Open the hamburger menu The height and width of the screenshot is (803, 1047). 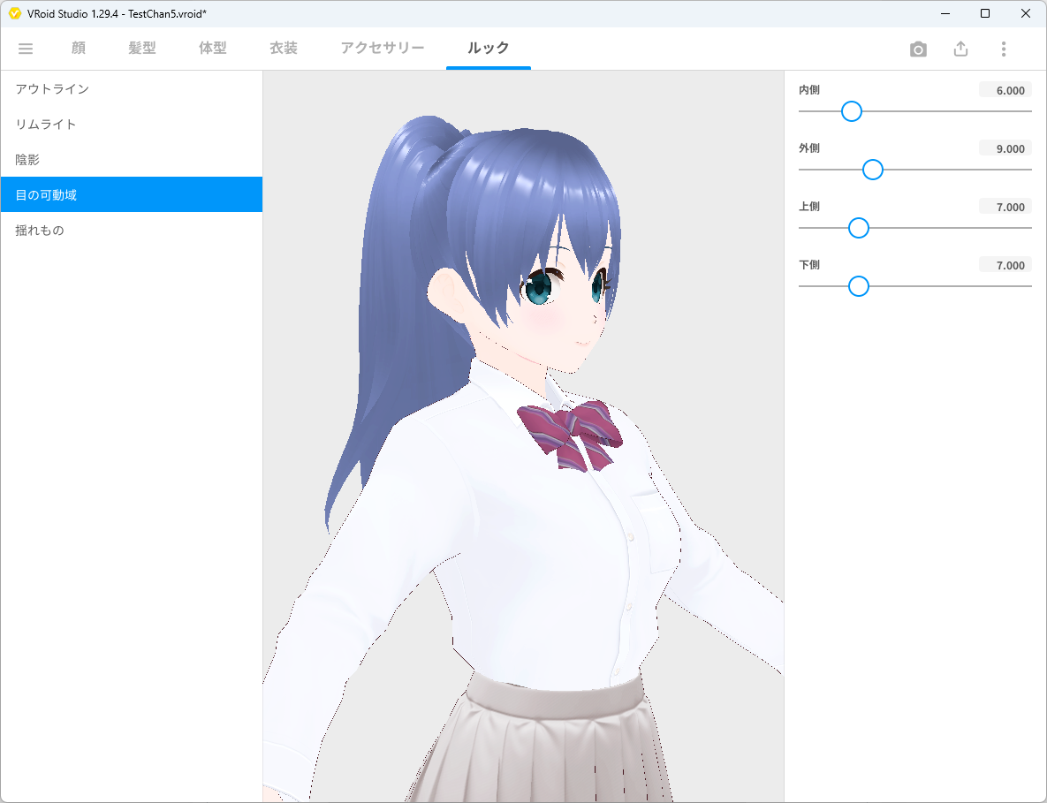click(26, 49)
